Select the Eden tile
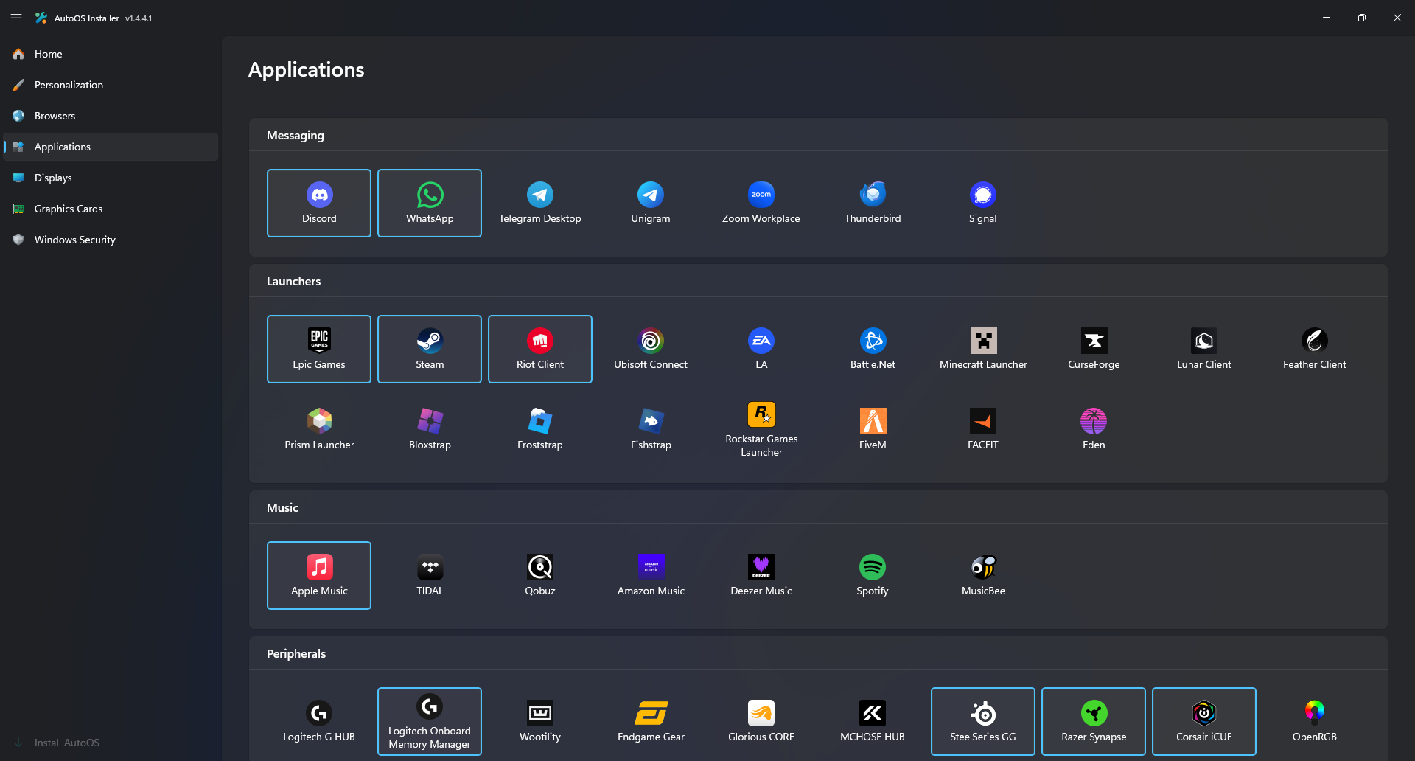 (x=1094, y=429)
